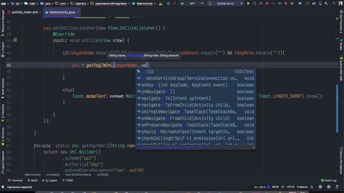Collapse the else-block fold on line 52
This screenshot has width=344, height=193.
pos(23,90)
